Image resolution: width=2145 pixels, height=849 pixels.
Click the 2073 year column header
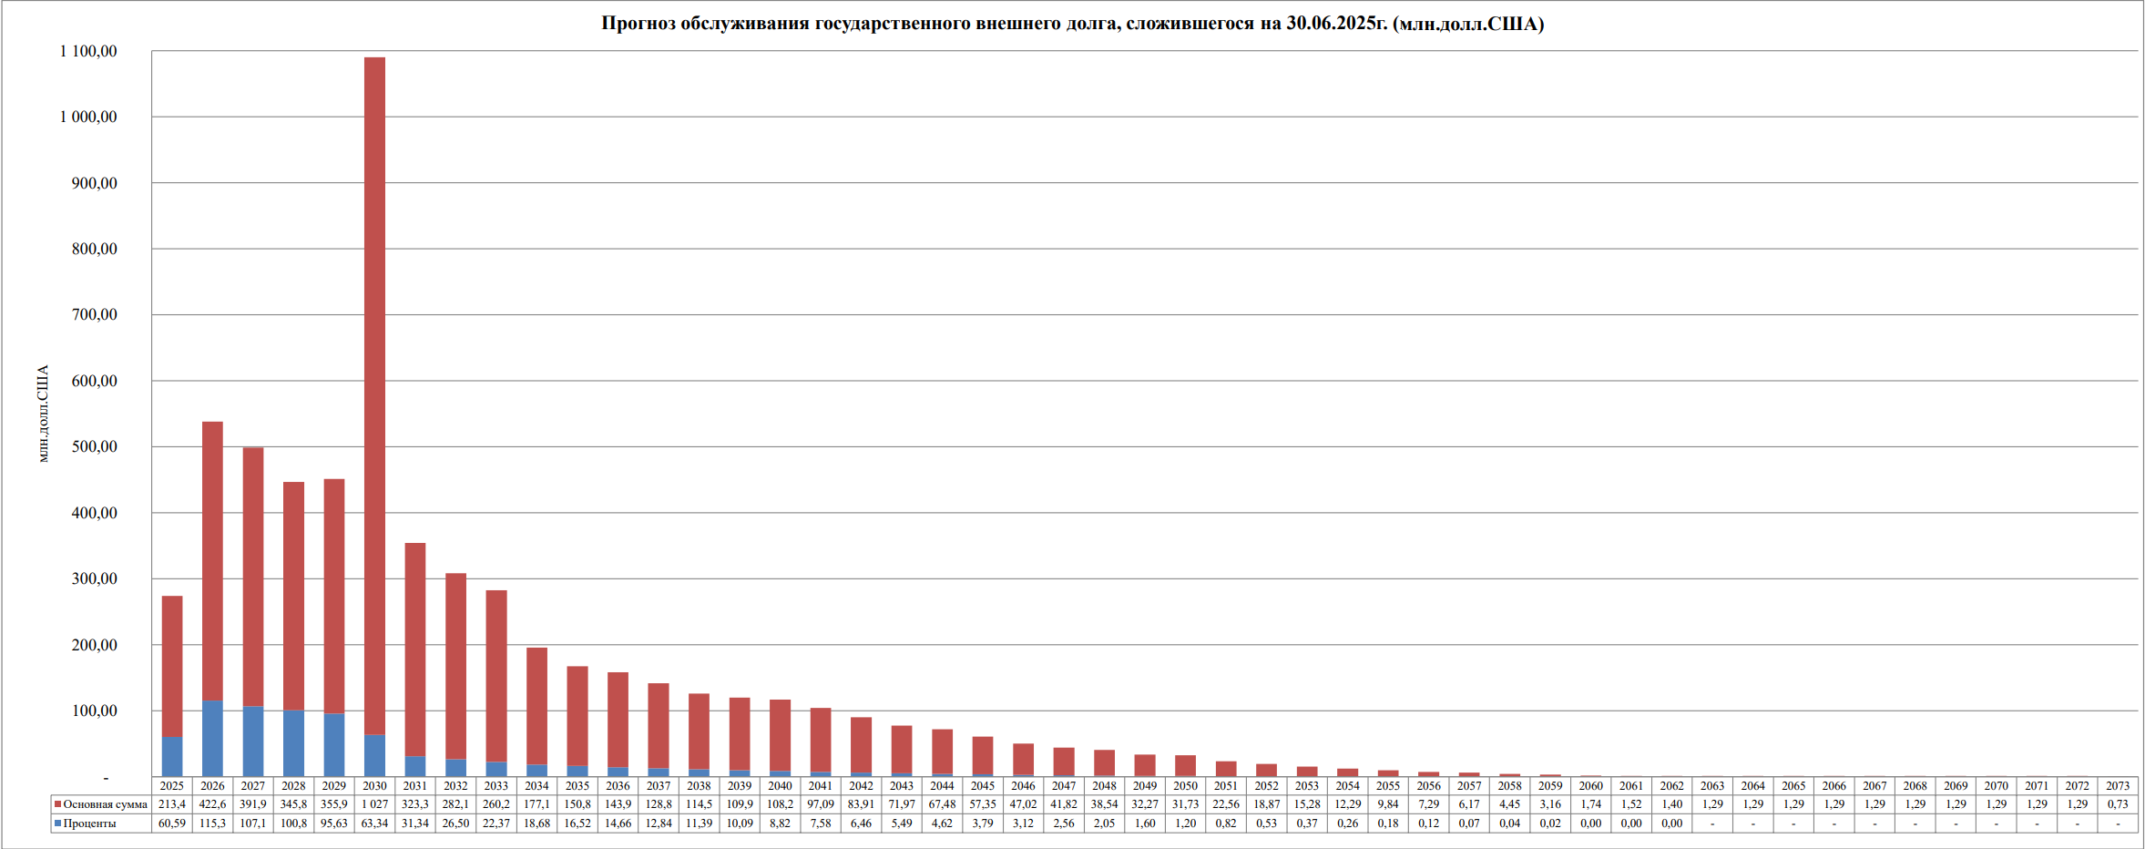(2118, 785)
